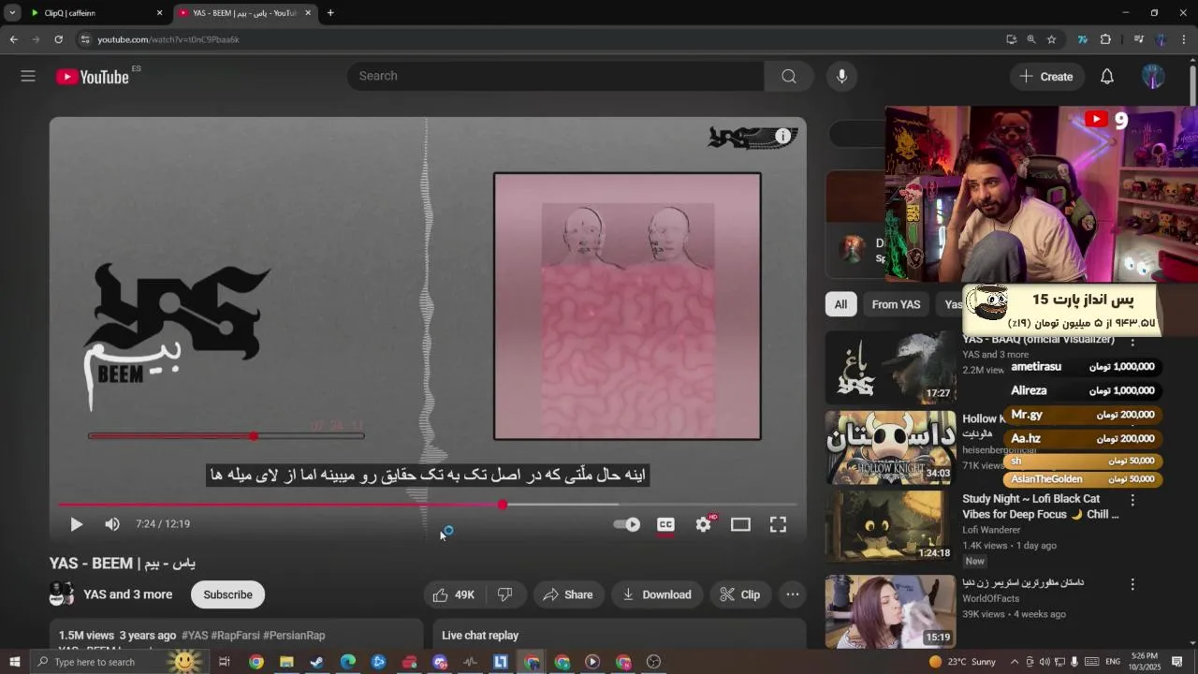Image resolution: width=1198 pixels, height=674 pixels.
Task: Dislike the YAS BEEM video
Action: pyautogui.click(x=504, y=594)
